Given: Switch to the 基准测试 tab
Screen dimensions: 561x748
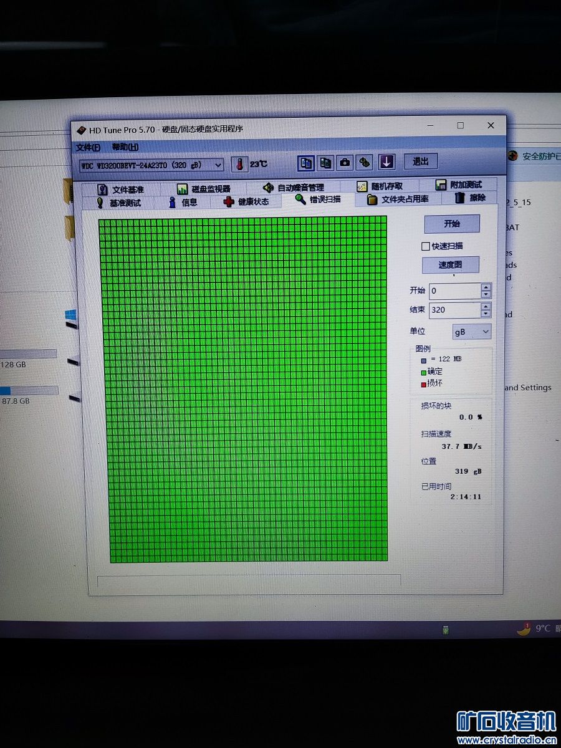Looking at the screenshot, I should (x=118, y=203).
